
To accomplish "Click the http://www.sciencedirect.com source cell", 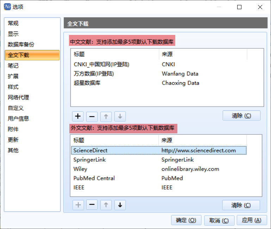I will [198, 150].
